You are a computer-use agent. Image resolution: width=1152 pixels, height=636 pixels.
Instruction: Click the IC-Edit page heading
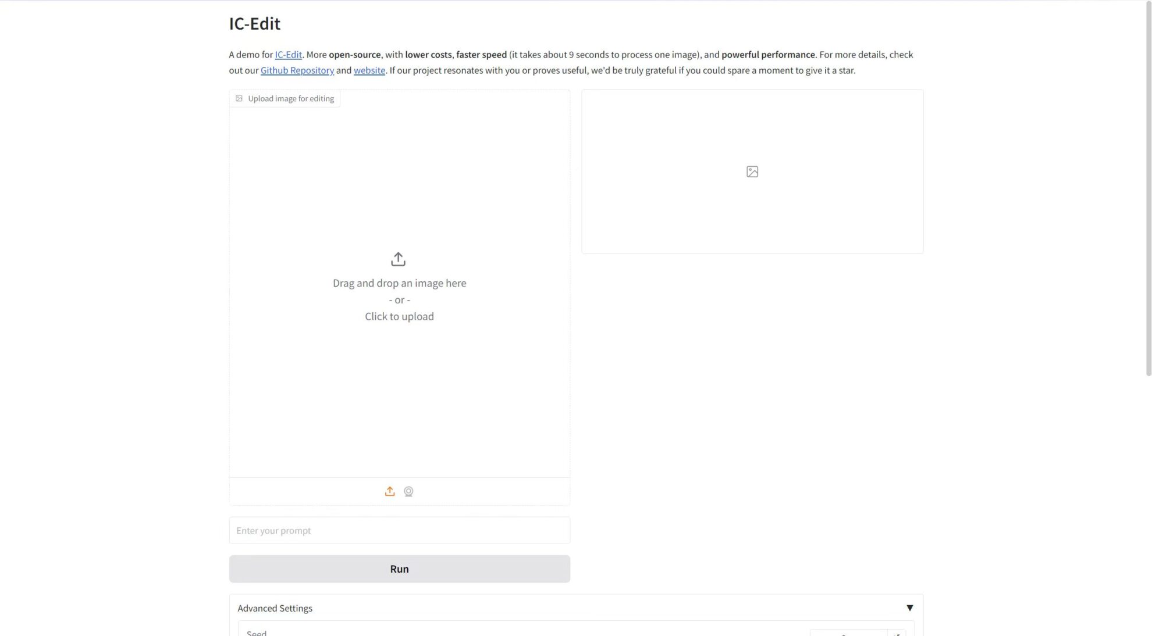(254, 23)
